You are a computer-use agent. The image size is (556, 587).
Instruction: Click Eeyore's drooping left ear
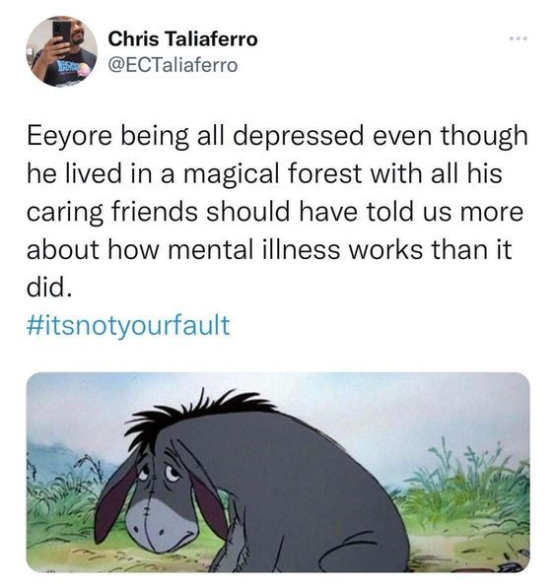pyautogui.click(x=114, y=501)
